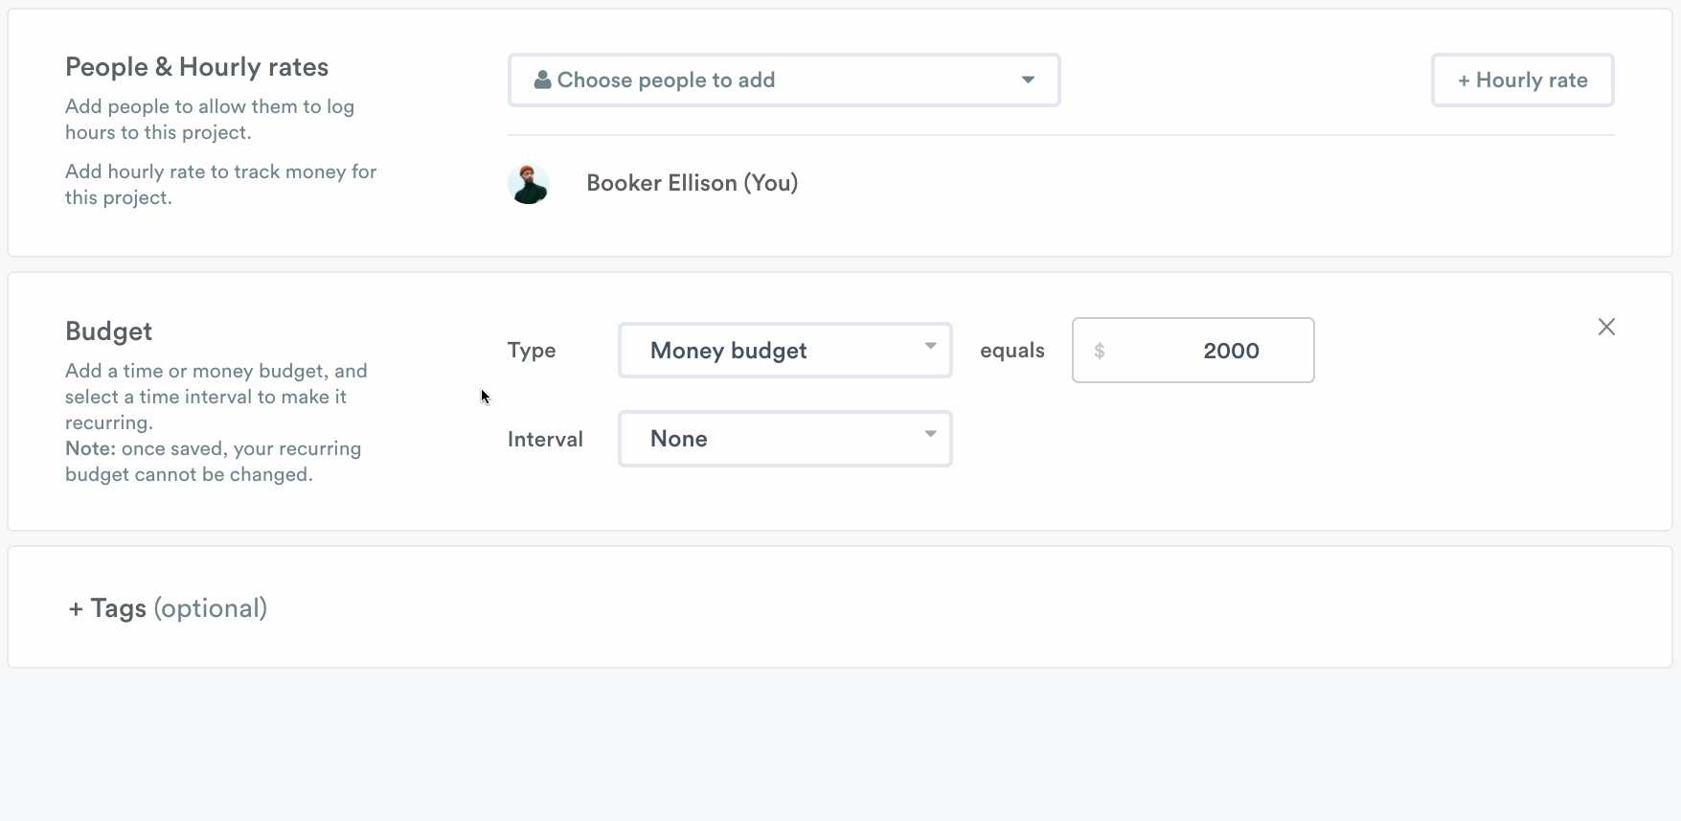Click the X to remove the Budget
This screenshot has height=821, width=1681.
pos(1606,327)
